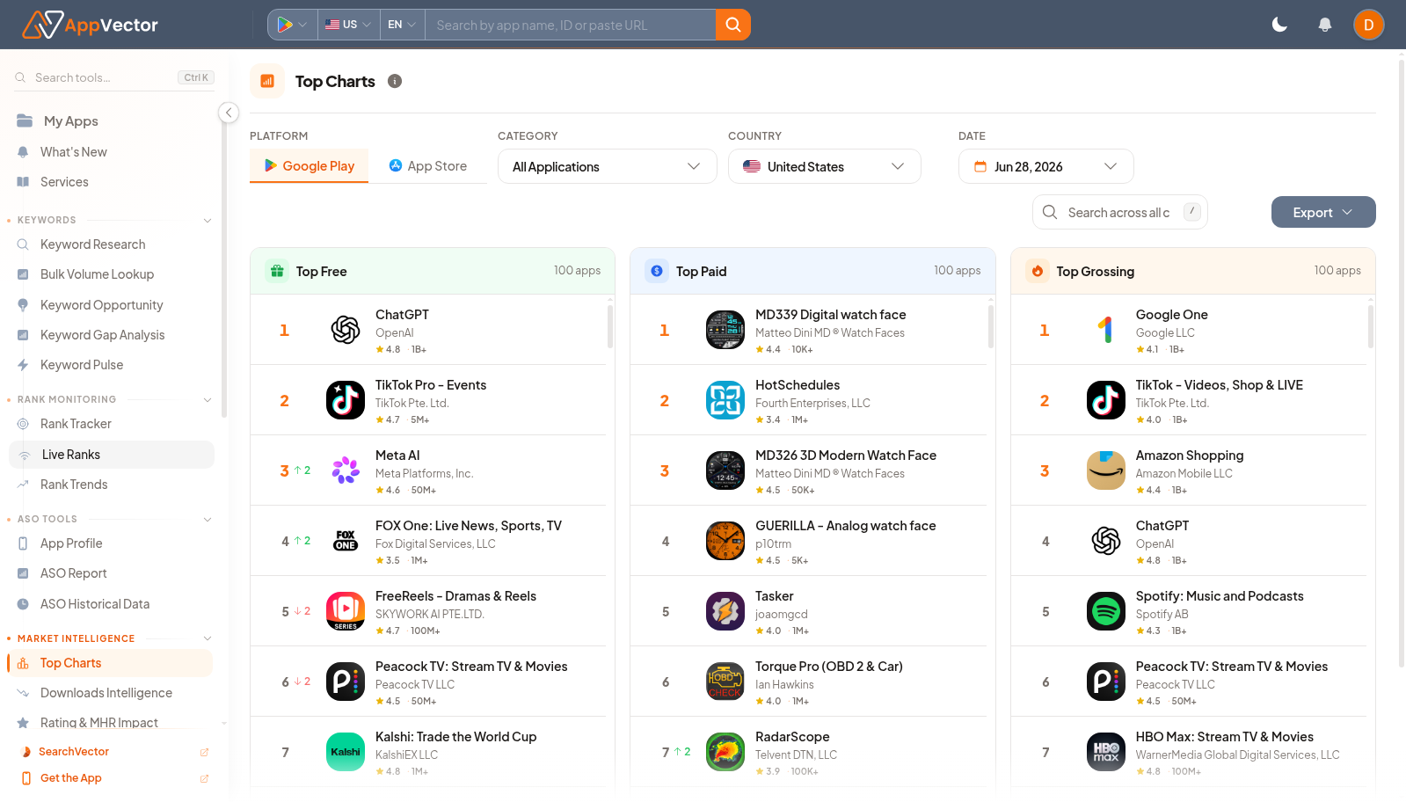Open Kalshi app icon
The width and height of the screenshot is (1406, 802).
click(346, 752)
